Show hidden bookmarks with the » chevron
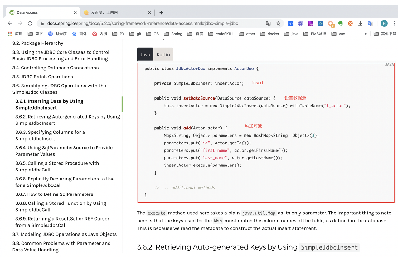The width and height of the screenshot is (398, 257). pos(366,34)
